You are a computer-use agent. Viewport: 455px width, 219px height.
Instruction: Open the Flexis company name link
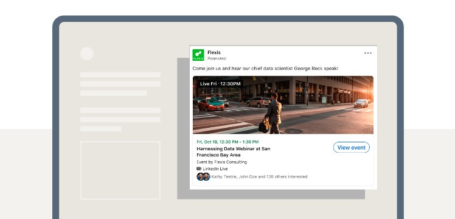tap(214, 52)
